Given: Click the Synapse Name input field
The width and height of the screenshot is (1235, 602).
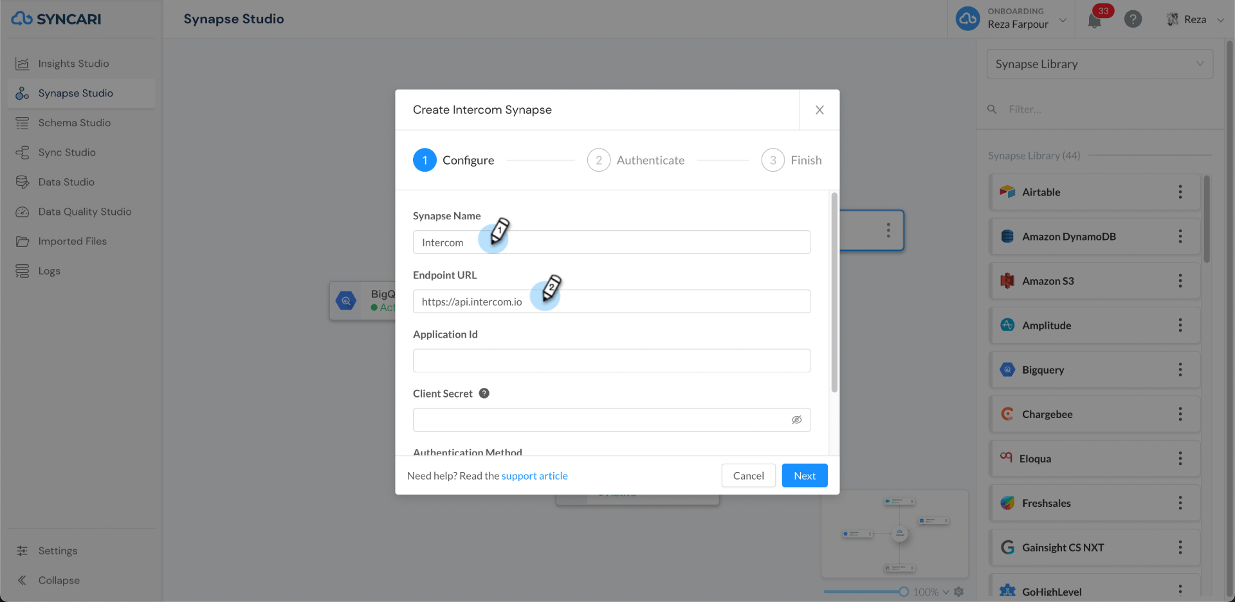Looking at the screenshot, I should [x=612, y=242].
